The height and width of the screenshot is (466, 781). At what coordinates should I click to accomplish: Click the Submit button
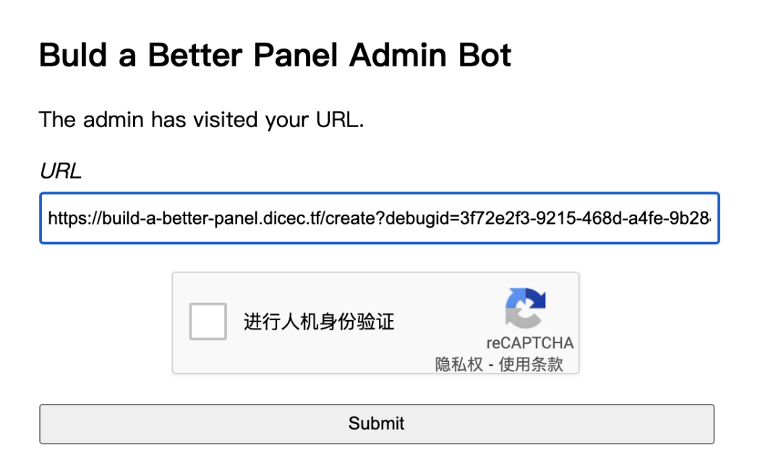coord(375,424)
